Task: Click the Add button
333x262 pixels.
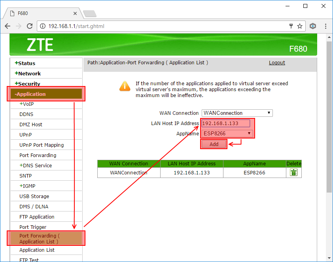Action: pyautogui.click(x=214, y=144)
